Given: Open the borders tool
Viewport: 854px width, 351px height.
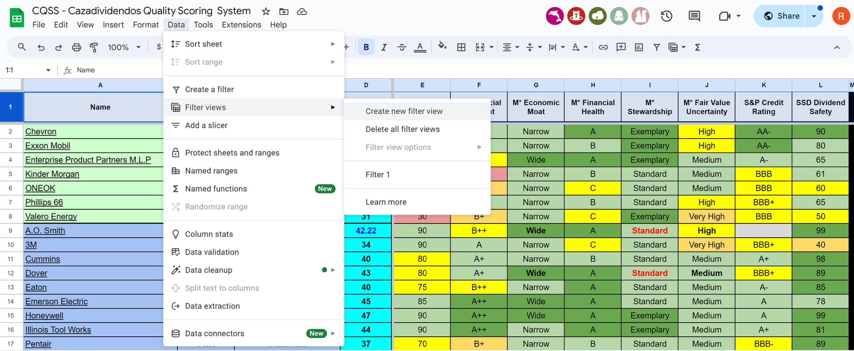Looking at the screenshot, I should click(x=461, y=47).
